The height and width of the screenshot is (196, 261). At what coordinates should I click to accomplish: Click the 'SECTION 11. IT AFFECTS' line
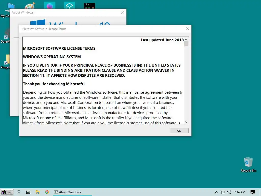click(x=74, y=75)
